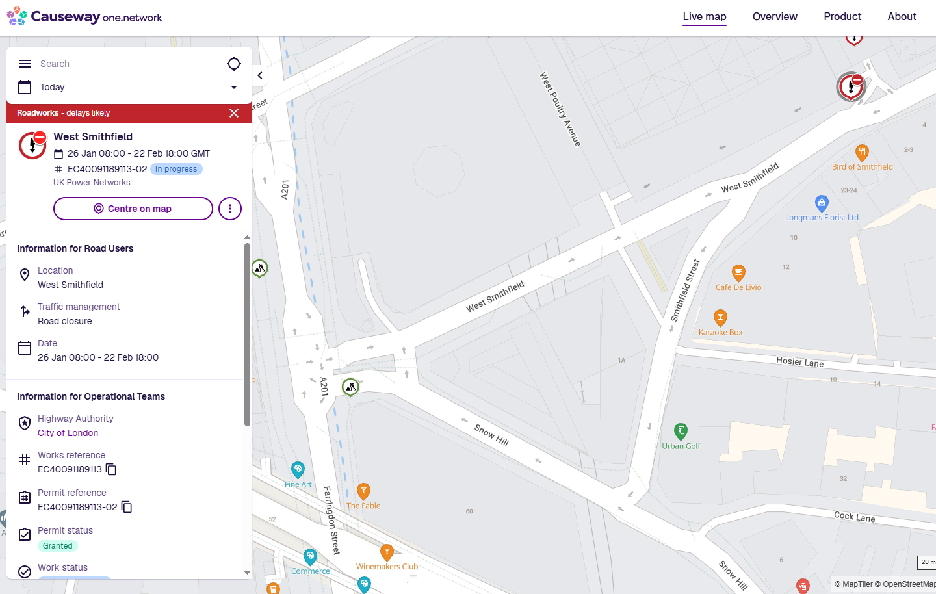Click the panel scroll-down arrow
The height and width of the screenshot is (594, 936).
[x=247, y=573]
